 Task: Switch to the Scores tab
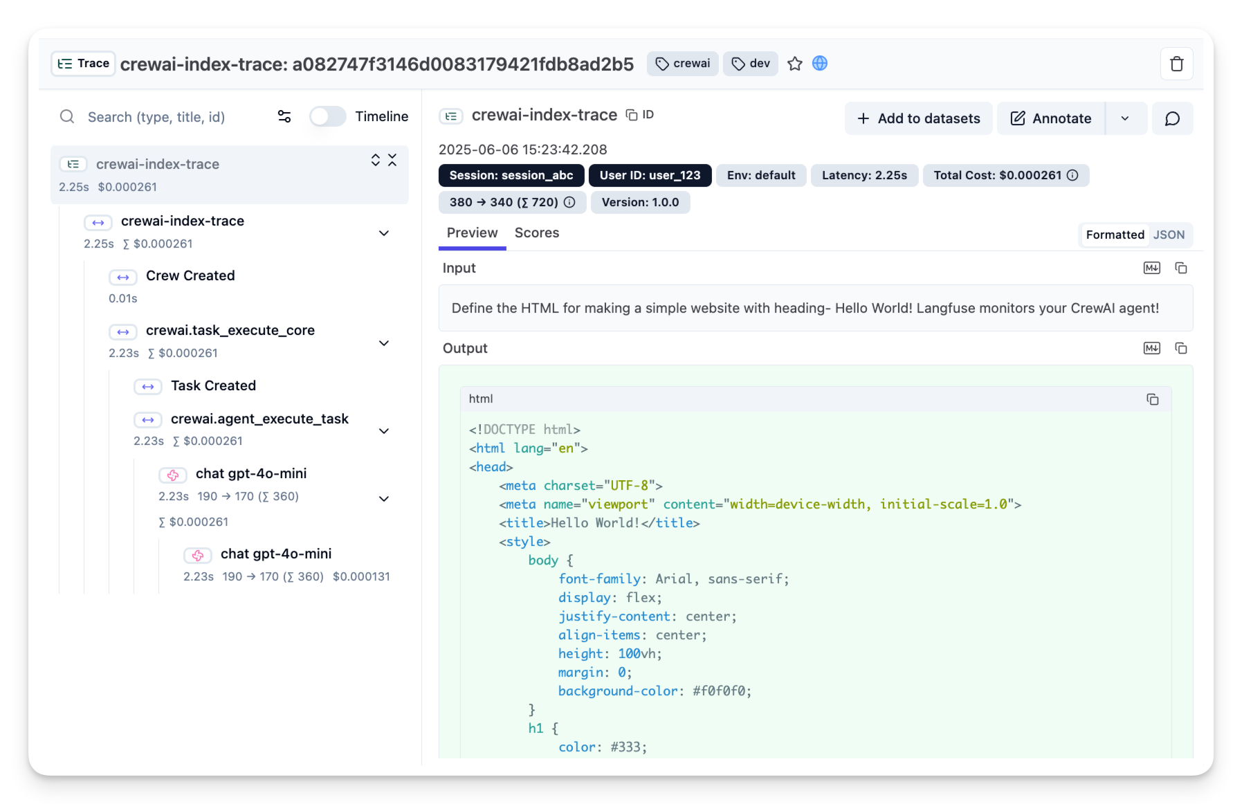tap(536, 233)
